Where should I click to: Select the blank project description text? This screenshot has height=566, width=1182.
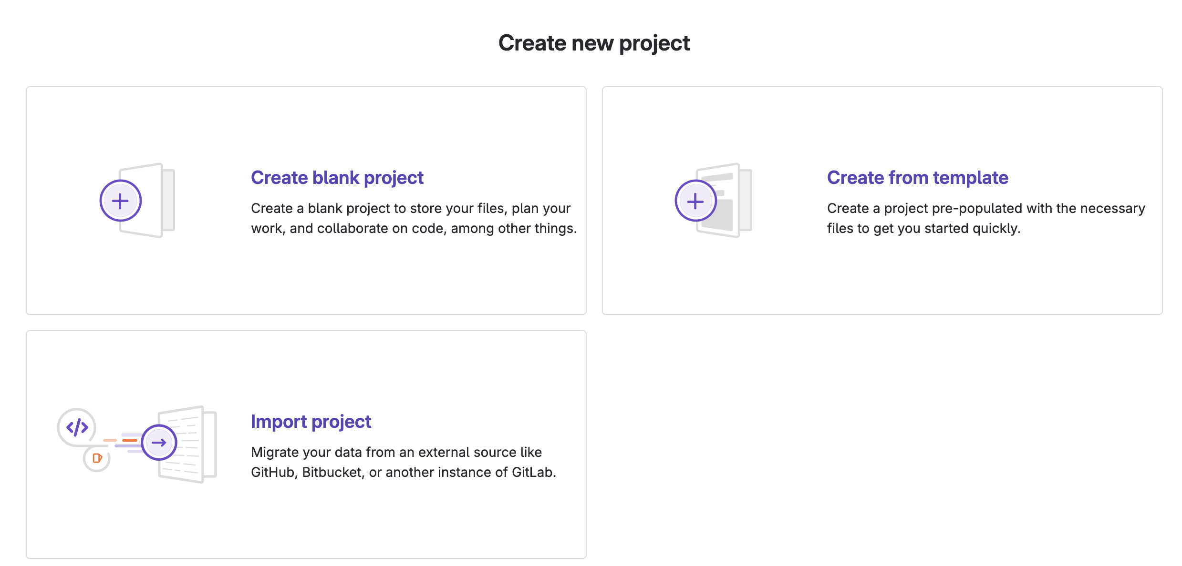click(x=414, y=218)
